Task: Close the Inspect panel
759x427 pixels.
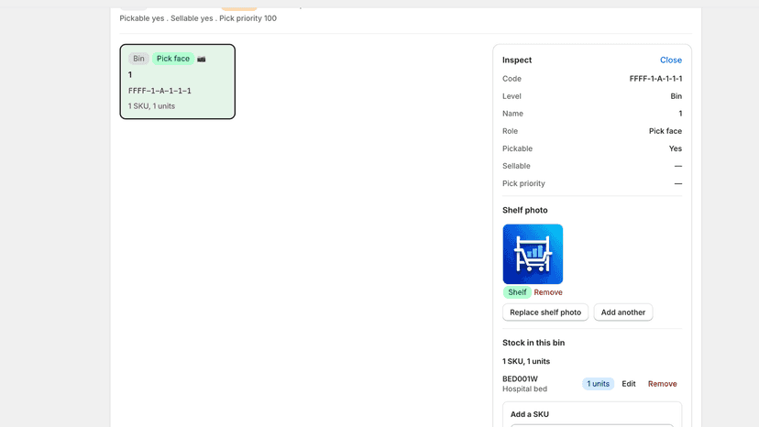Action: (670, 60)
